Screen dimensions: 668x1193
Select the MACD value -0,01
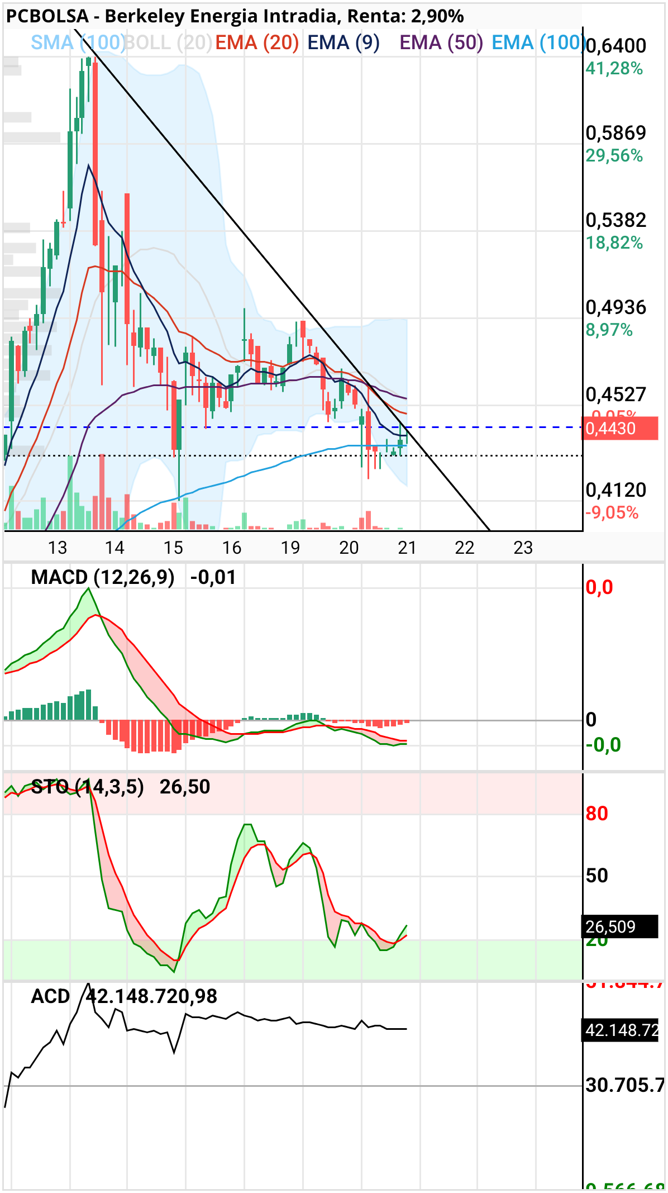[x=213, y=577]
